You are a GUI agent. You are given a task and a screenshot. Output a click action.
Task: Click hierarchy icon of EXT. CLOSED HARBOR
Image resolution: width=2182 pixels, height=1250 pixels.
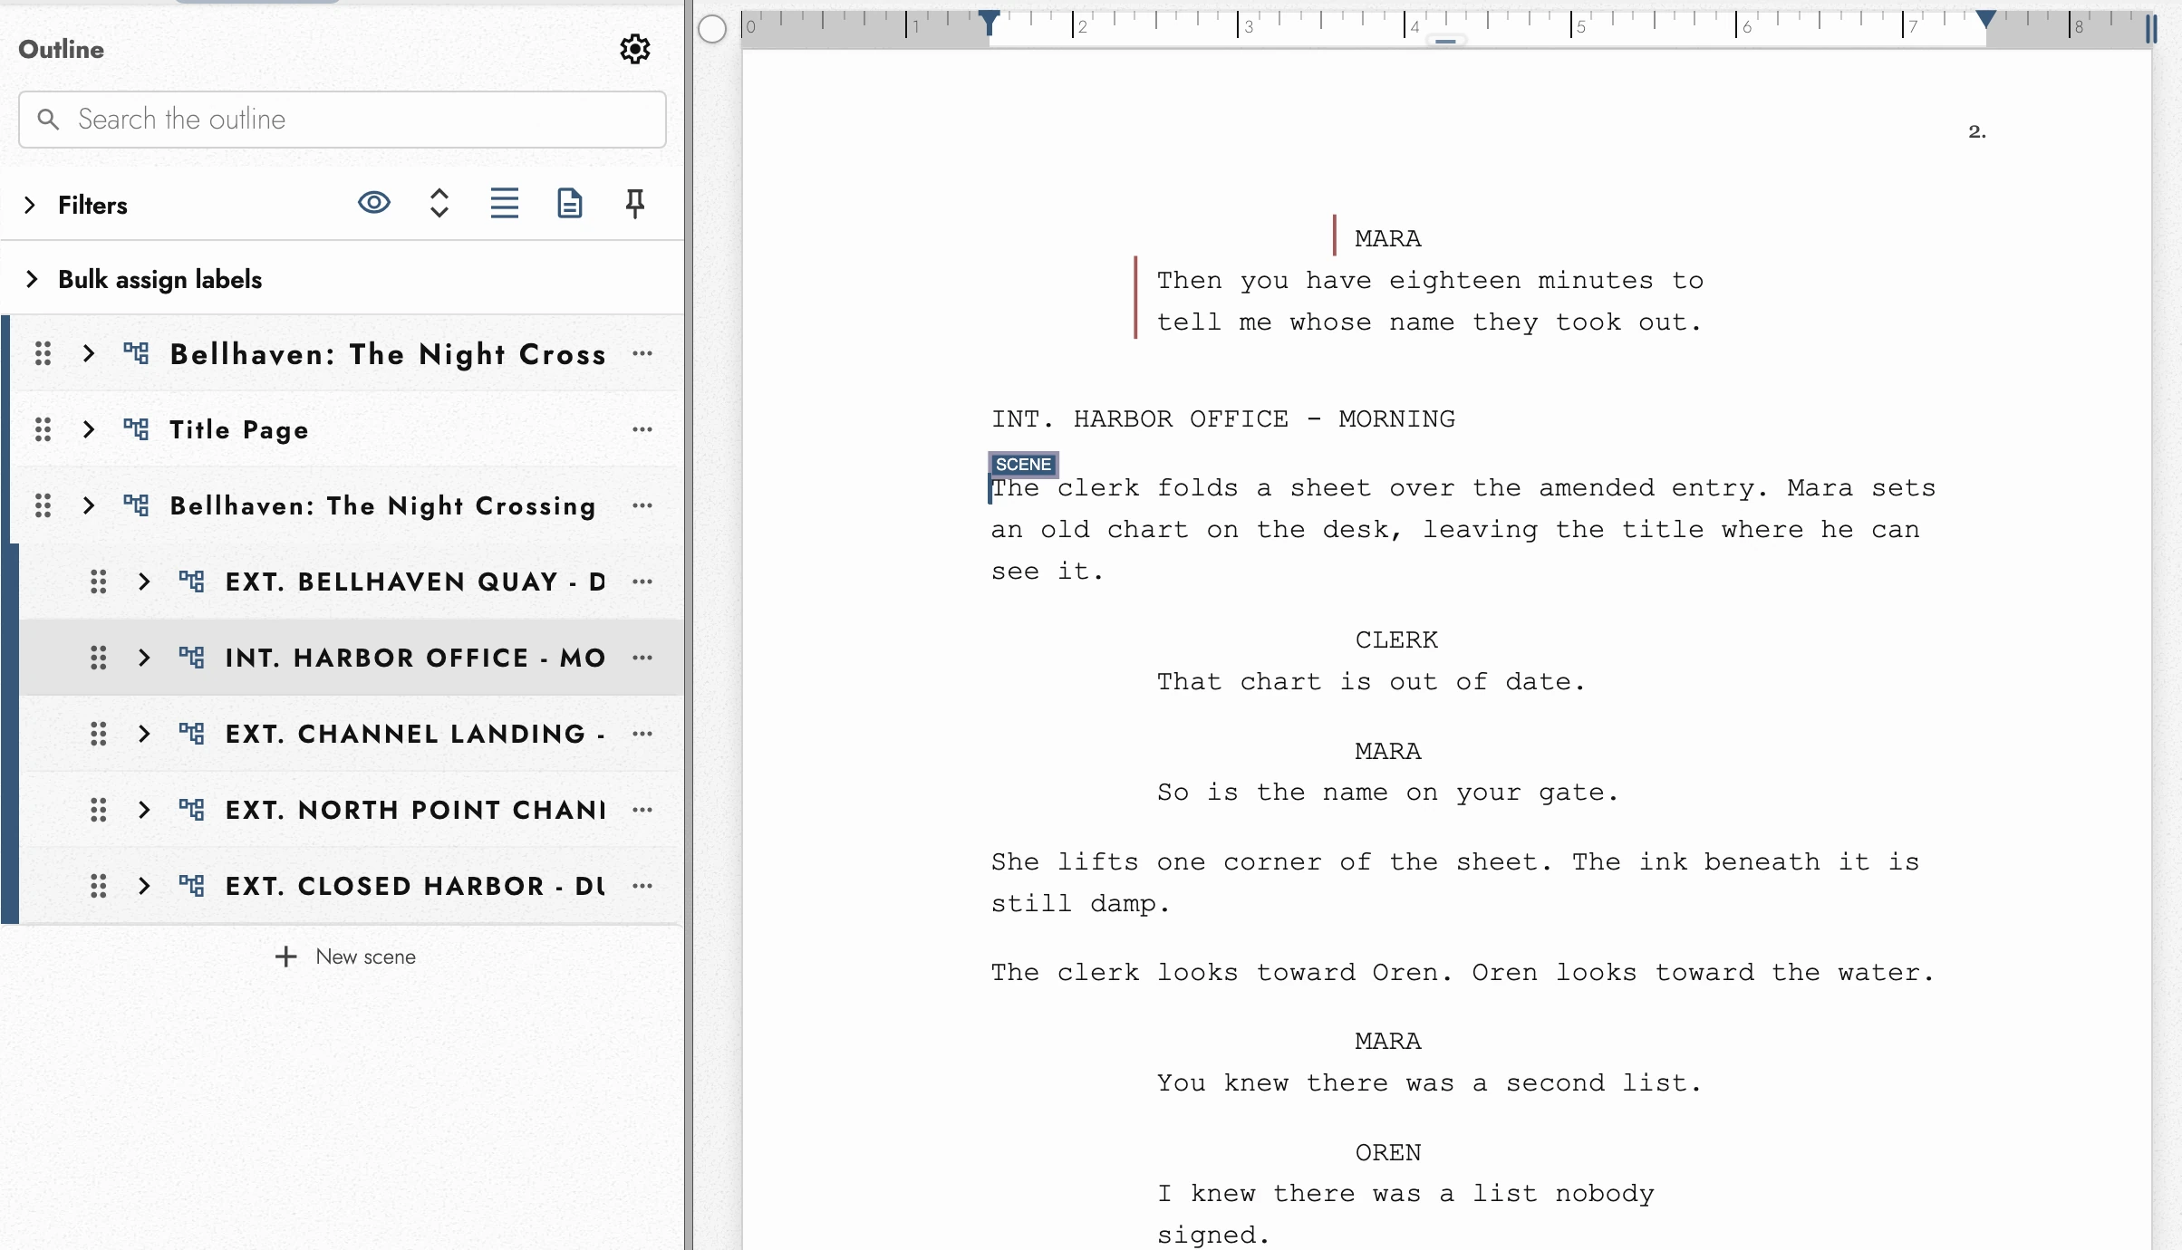(x=191, y=886)
